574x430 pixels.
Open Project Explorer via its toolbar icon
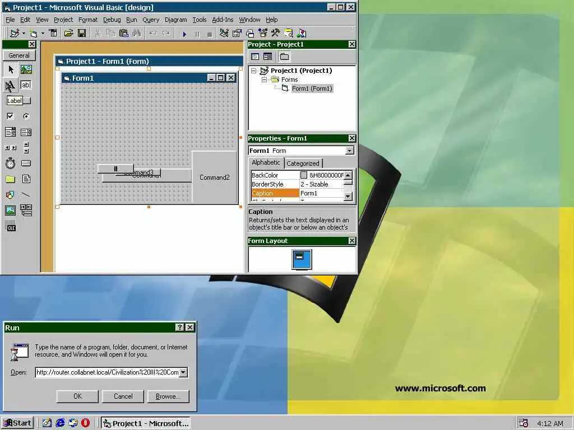pos(224,33)
